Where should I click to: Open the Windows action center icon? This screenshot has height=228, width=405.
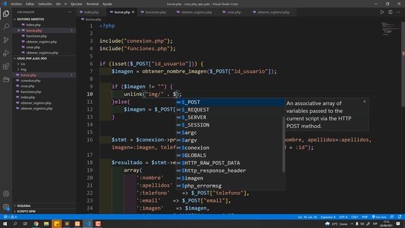pos(398,224)
